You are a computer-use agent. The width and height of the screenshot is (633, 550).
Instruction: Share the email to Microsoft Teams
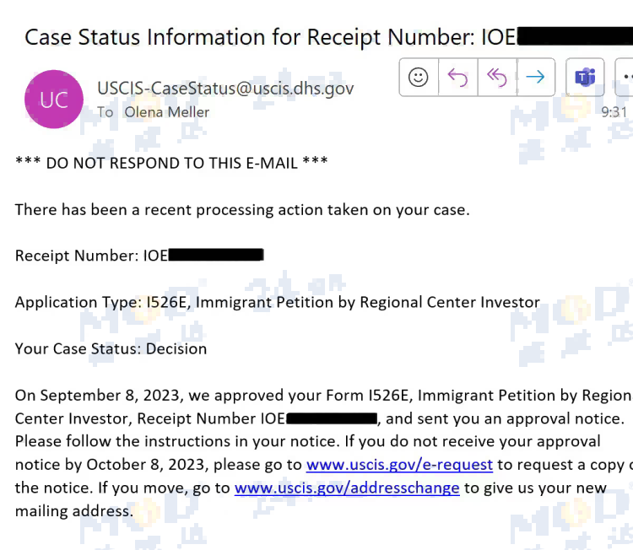tap(584, 78)
